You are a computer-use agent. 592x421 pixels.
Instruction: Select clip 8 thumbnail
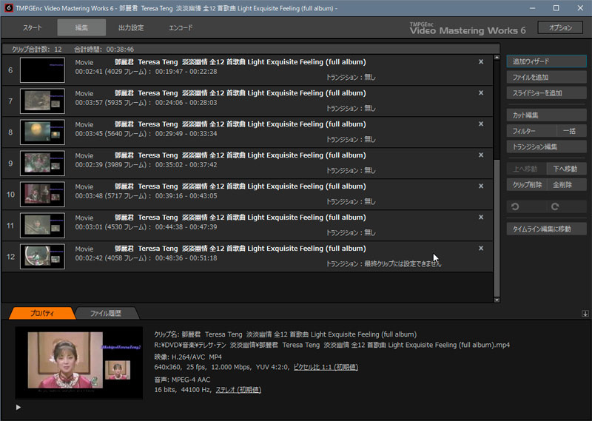click(x=42, y=132)
